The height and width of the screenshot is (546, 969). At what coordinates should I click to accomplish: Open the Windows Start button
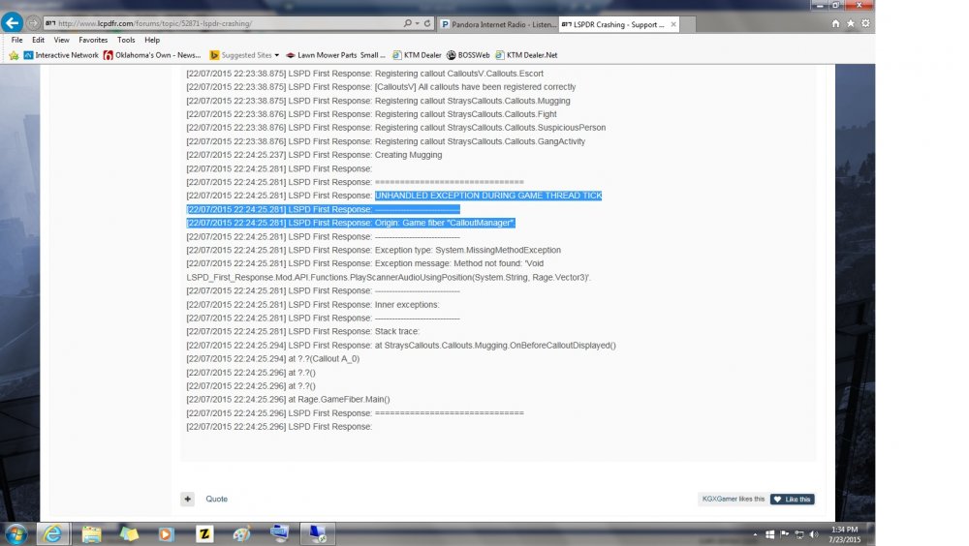[16, 533]
